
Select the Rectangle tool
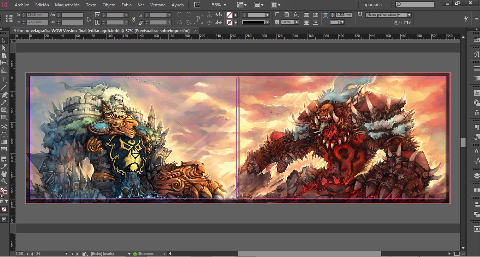4,117
